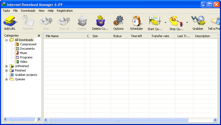Select the Compressed category folder icon

(x=17, y=44)
